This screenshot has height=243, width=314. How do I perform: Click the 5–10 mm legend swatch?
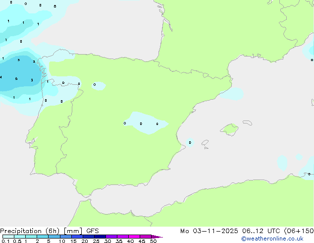pyautogui.click(x=54, y=237)
